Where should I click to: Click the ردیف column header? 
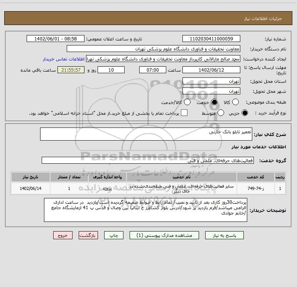[280, 177]
